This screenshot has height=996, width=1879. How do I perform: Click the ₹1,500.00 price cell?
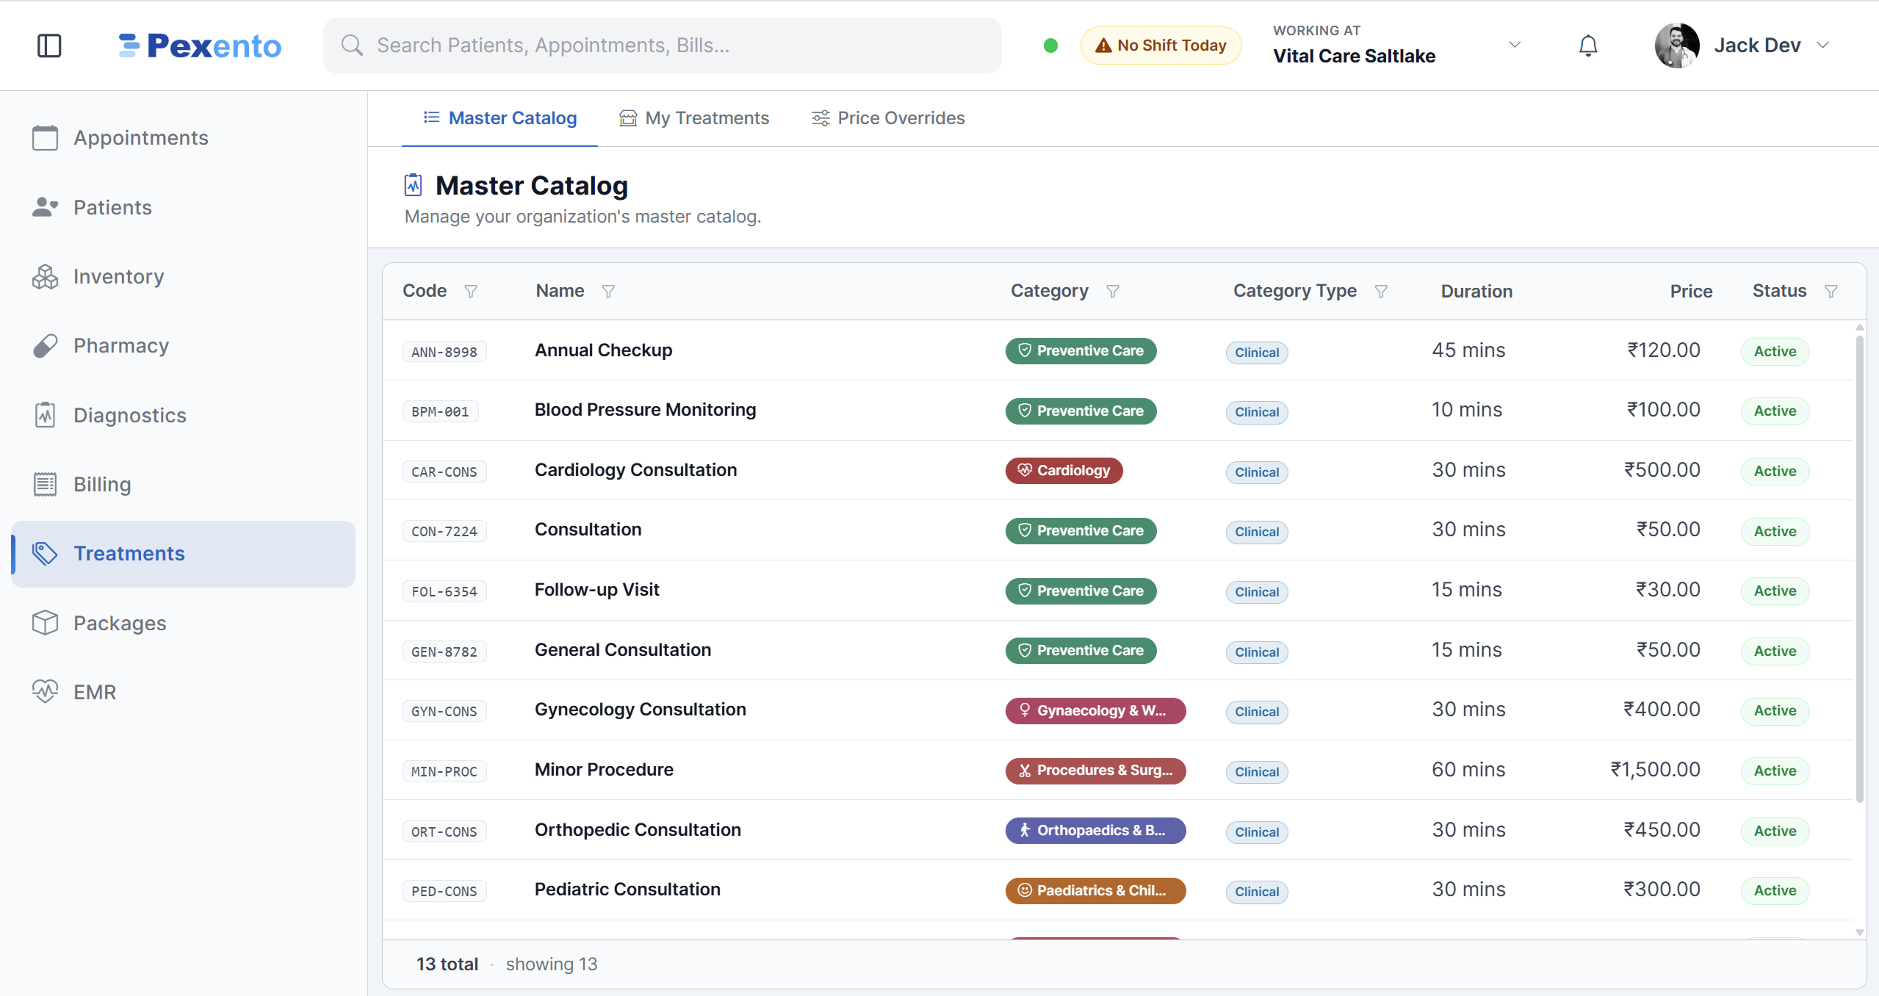point(1655,770)
